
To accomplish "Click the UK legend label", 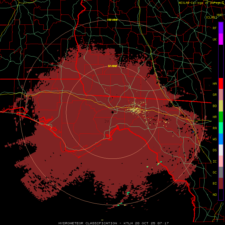I will click(214, 39).
